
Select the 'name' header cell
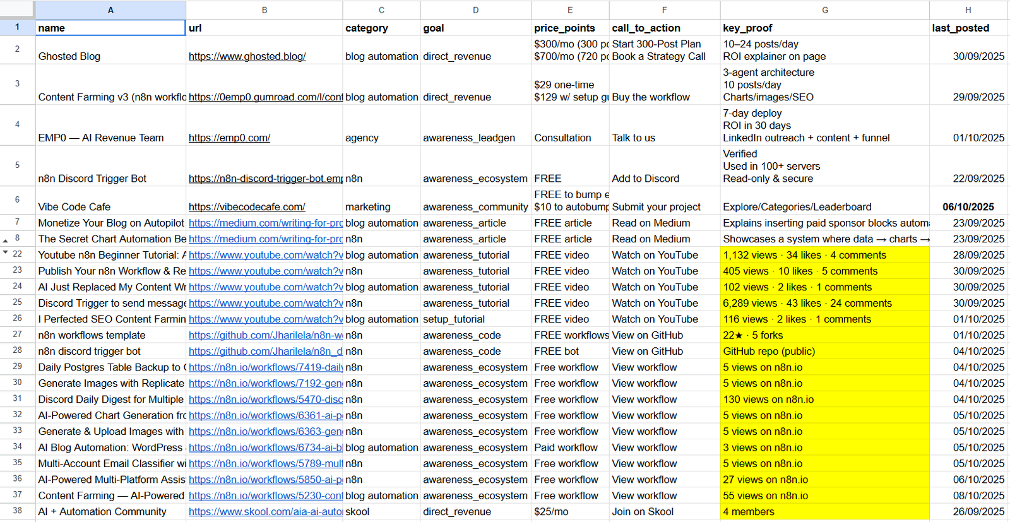click(x=110, y=28)
